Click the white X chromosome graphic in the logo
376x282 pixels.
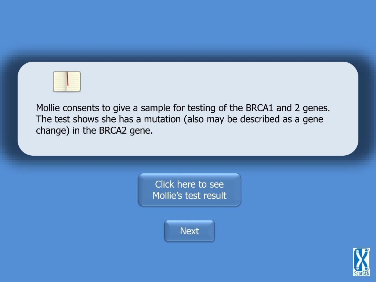(361, 260)
